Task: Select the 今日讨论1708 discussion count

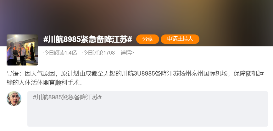Action: coord(98,53)
